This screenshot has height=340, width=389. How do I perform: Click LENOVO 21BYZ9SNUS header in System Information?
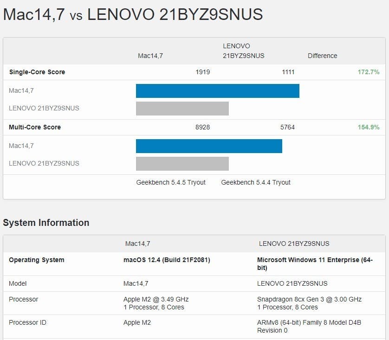tap(294, 244)
